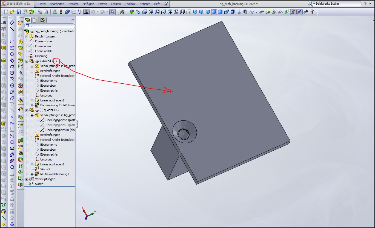Click the Edit Appearance color ball icon
Image resolution: width=375 pixels, height=228 pixels.
point(132,12)
